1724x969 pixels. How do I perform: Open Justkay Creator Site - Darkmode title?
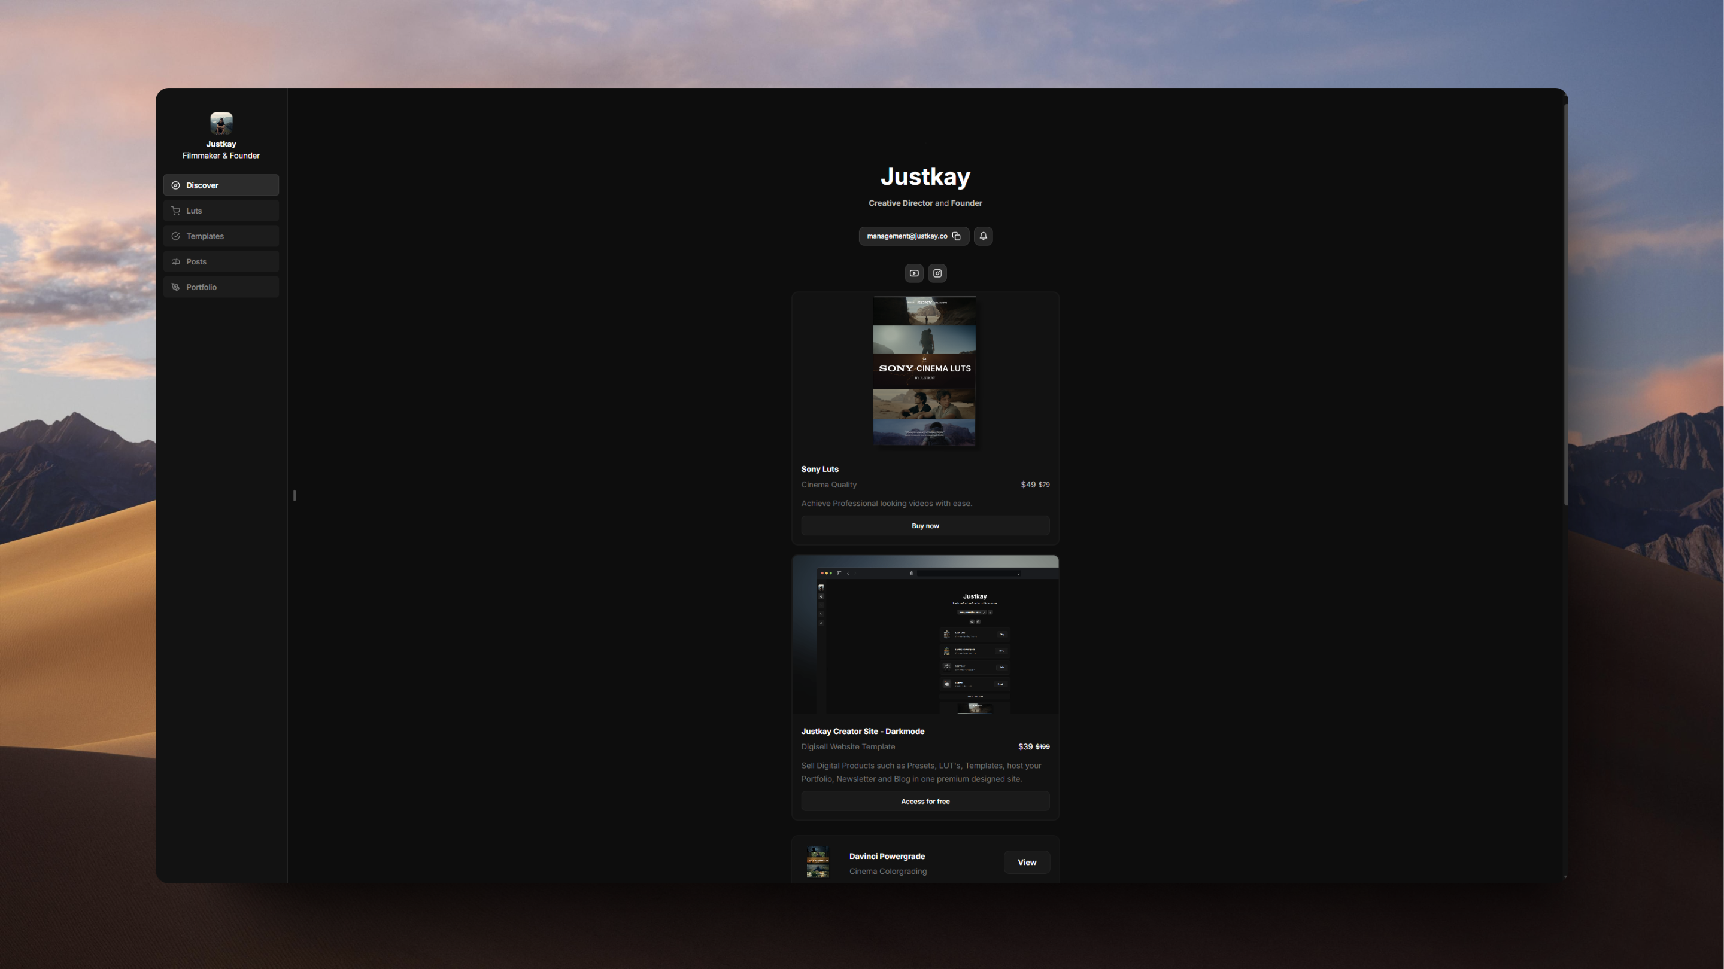863,732
